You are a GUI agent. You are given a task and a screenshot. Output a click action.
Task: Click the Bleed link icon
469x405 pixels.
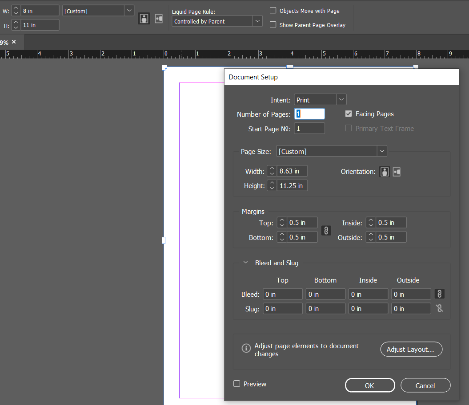point(439,294)
